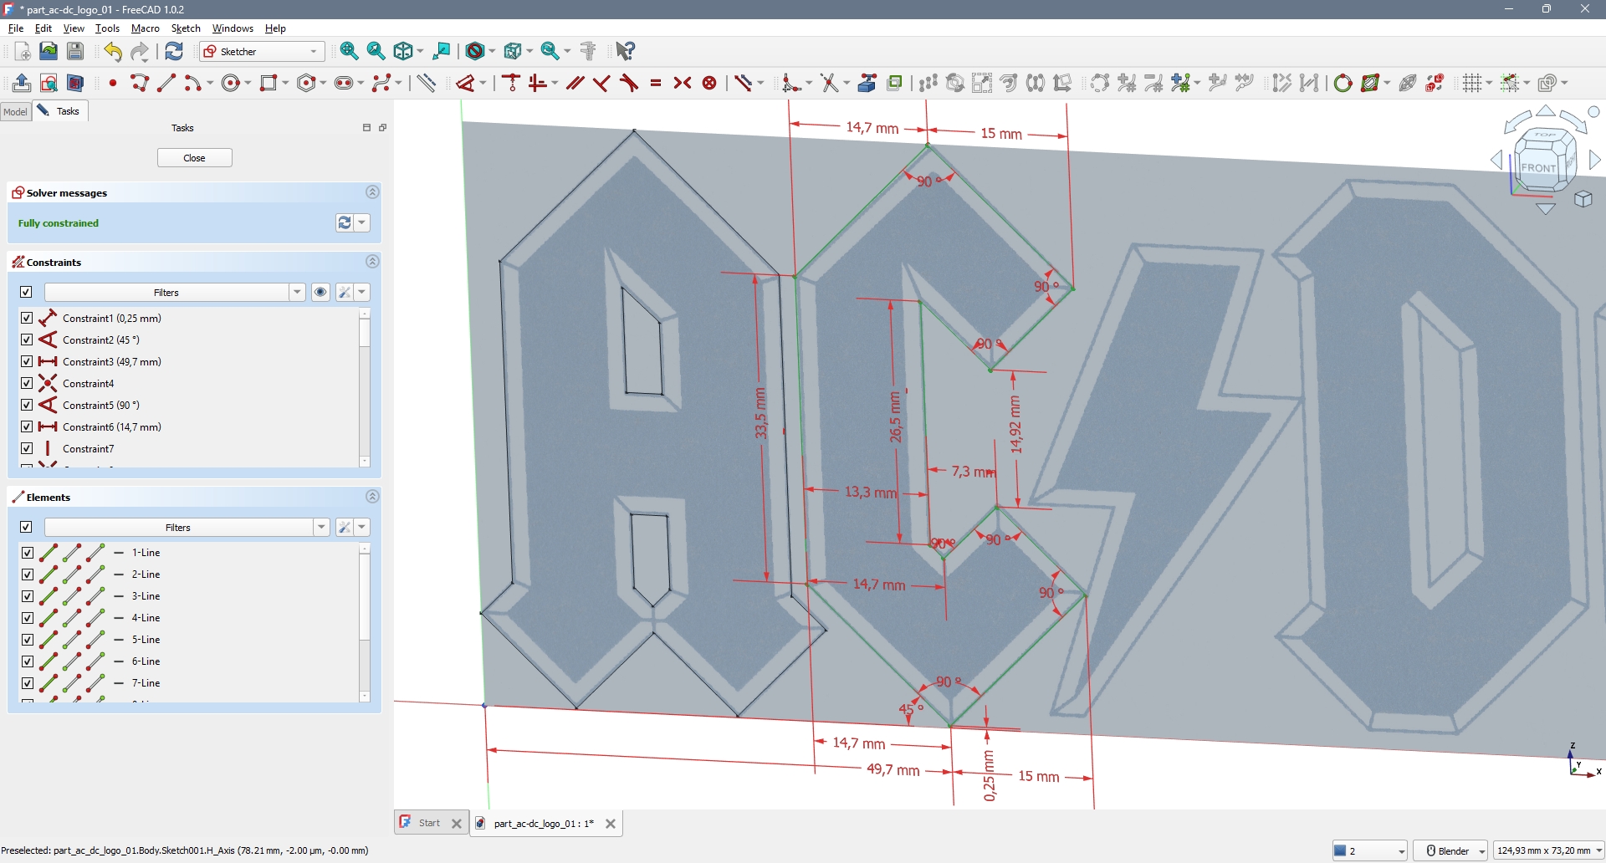Click the Leave Sketch icon
1606x863 pixels.
(22, 83)
